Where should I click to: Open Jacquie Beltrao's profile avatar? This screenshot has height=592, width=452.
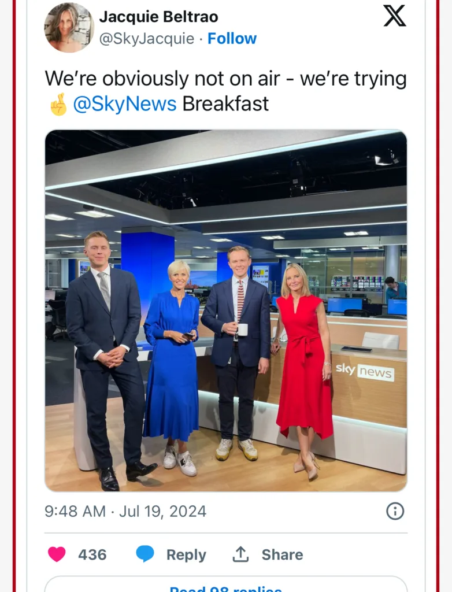coord(69,28)
